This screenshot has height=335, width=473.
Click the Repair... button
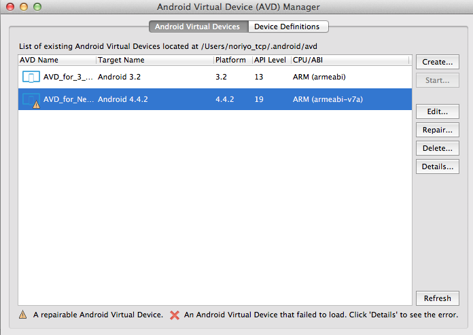(x=438, y=130)
